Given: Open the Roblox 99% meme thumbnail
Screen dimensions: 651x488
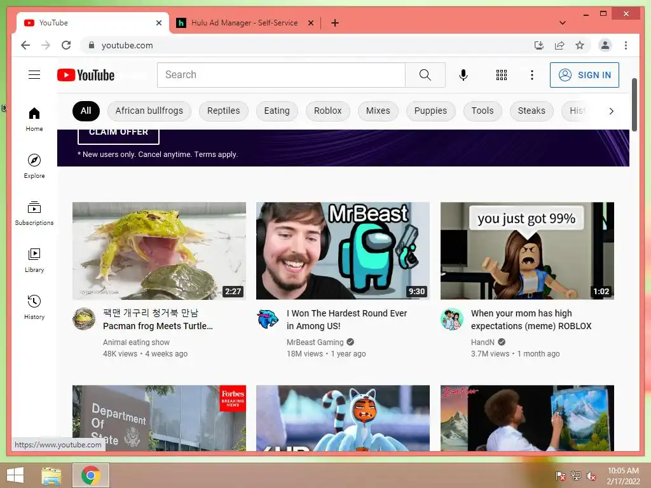Looking at the screenshot, I should 527,250.
